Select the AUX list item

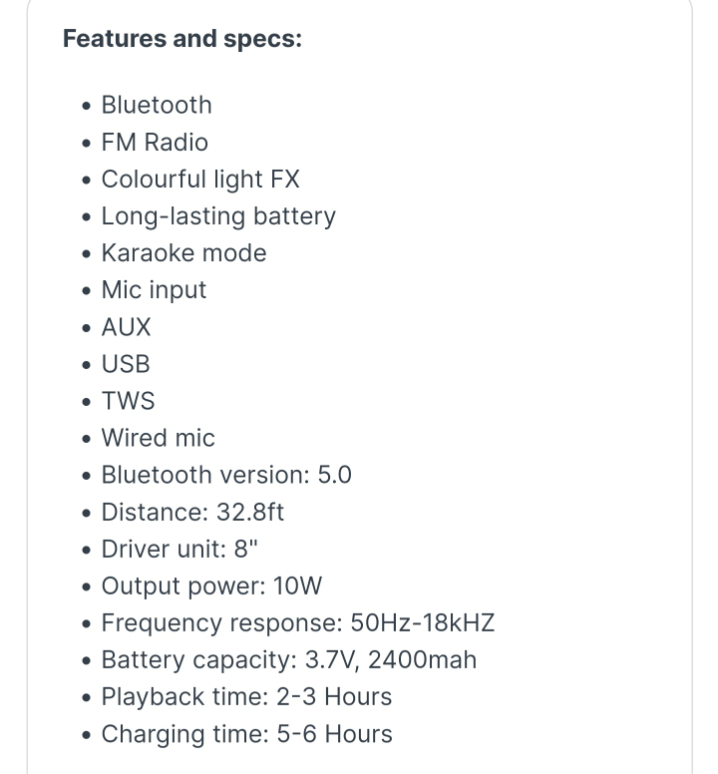coord(126,326)
